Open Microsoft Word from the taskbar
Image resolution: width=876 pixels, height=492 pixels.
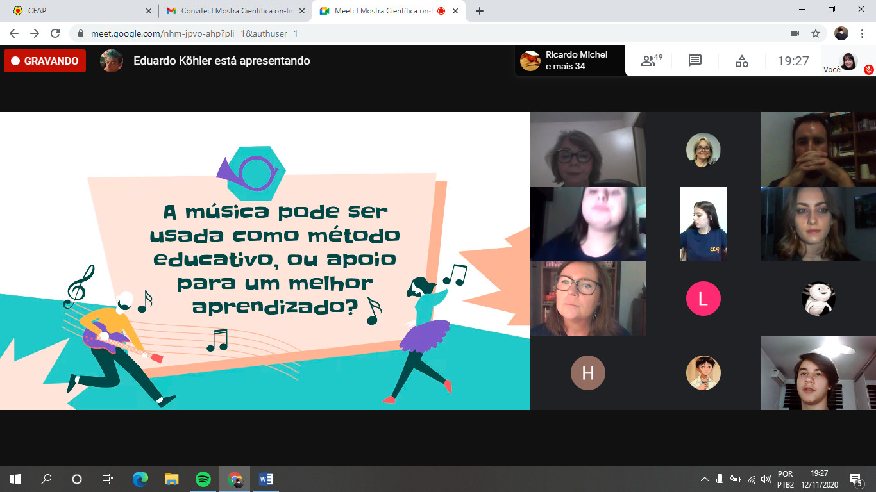265,479
